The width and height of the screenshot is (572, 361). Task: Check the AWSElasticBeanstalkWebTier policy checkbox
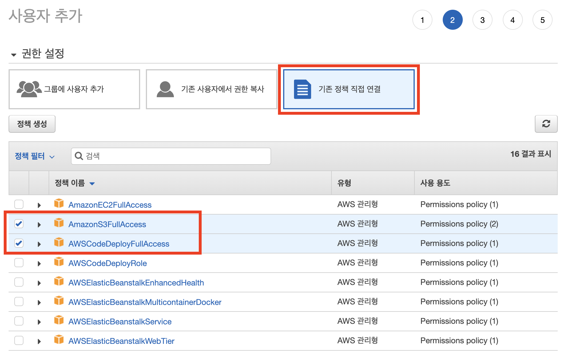[19, 340]
